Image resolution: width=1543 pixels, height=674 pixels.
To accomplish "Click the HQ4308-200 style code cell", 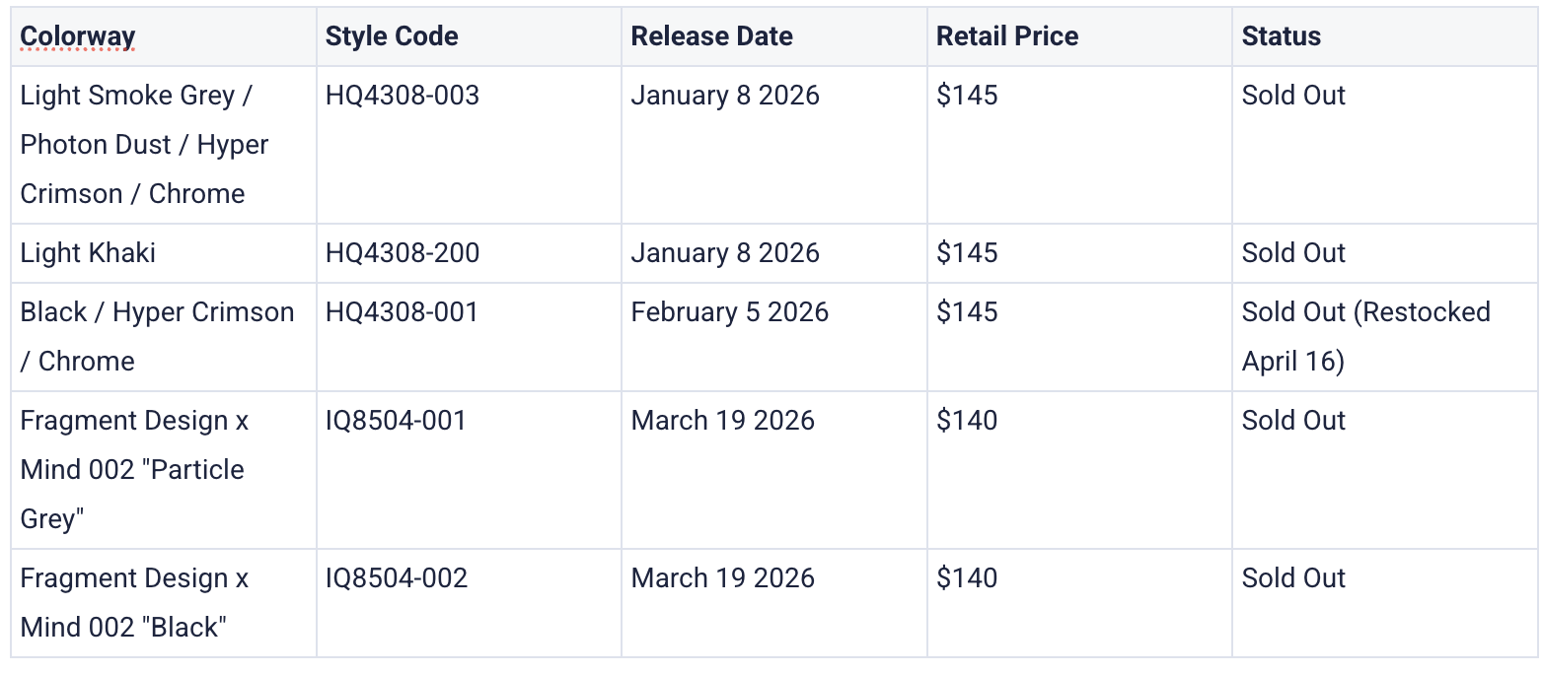I will [403, 253].
